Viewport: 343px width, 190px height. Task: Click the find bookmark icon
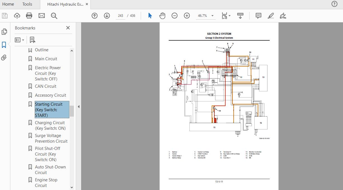pos(32,40)
